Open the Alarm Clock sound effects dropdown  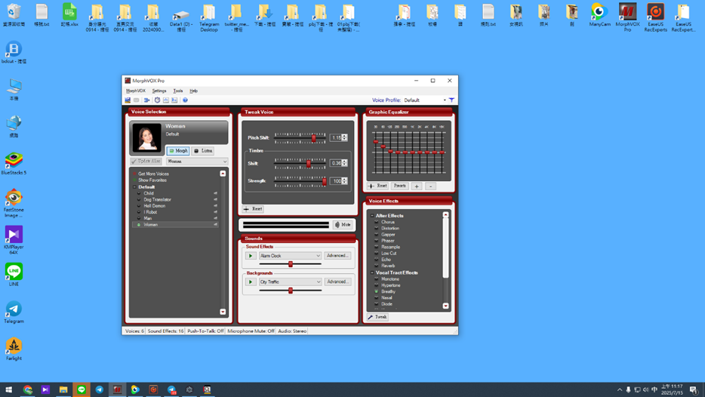point(290,256)
